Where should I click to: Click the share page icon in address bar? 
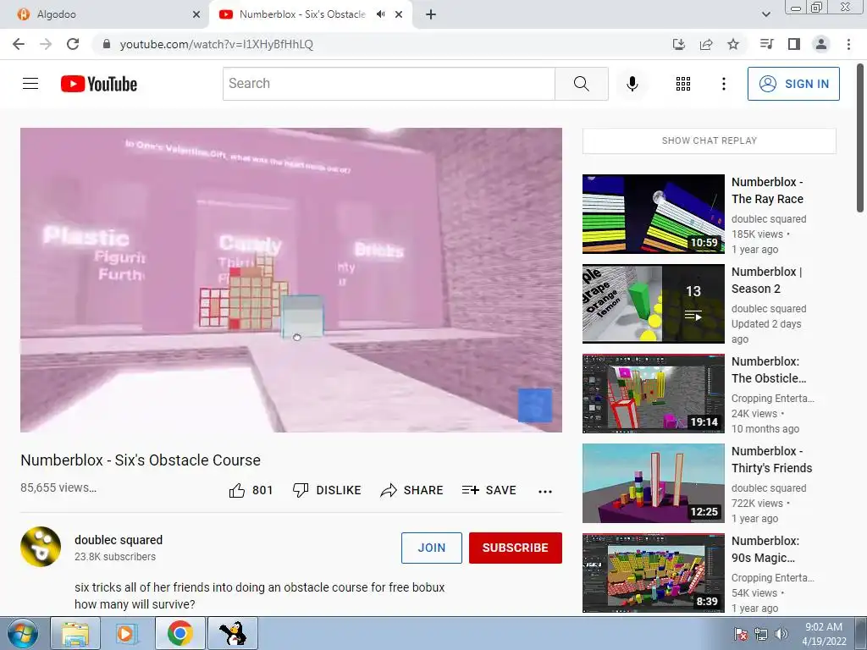[x=706, y=44]
